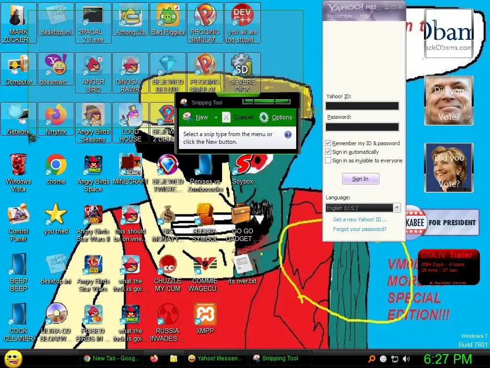
Task: Click the KABEE FOR PRESIDENT banner
Action: (x=442, y=222)
